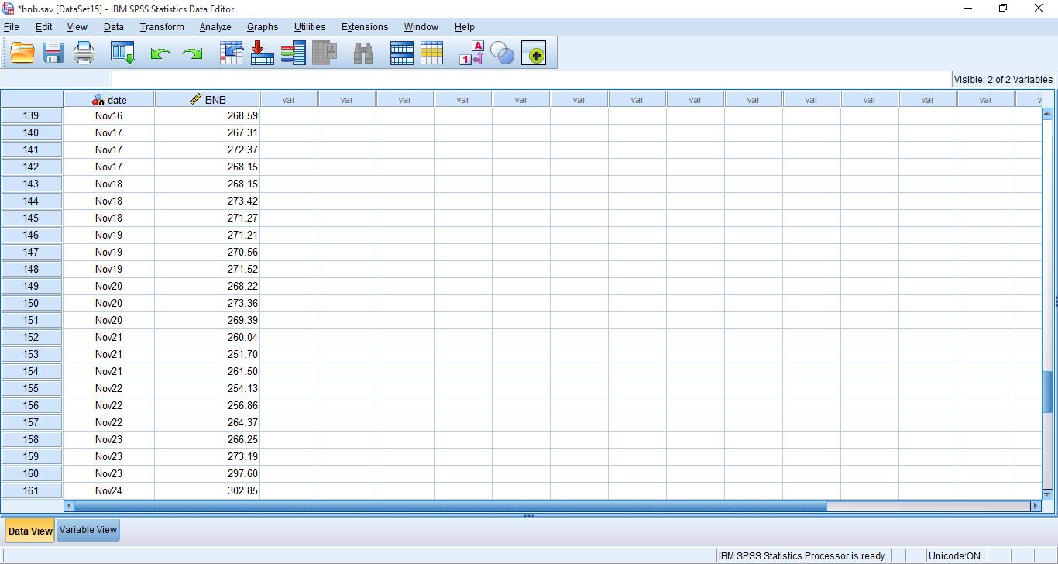1058x564 pixels.
Task: Select row header 145
Action: click(x=32, y=218)
